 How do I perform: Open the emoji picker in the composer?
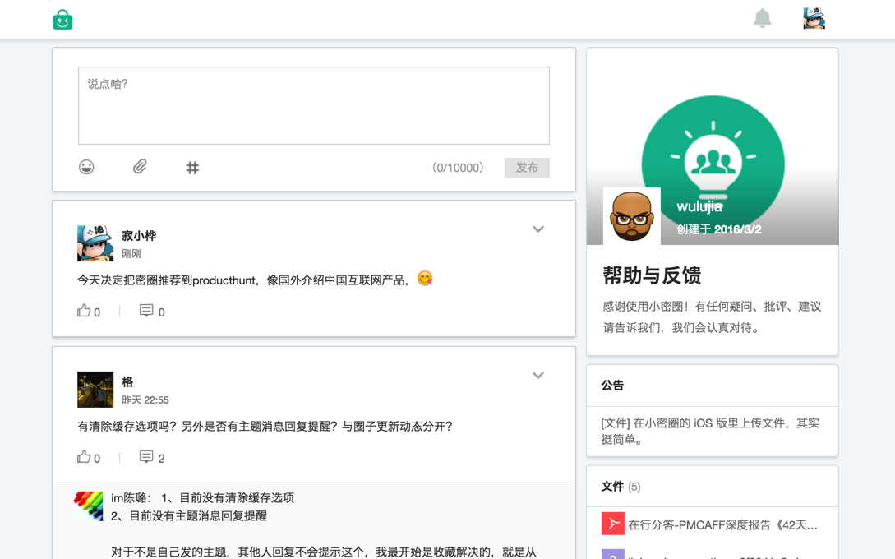(x=86, y=167)
